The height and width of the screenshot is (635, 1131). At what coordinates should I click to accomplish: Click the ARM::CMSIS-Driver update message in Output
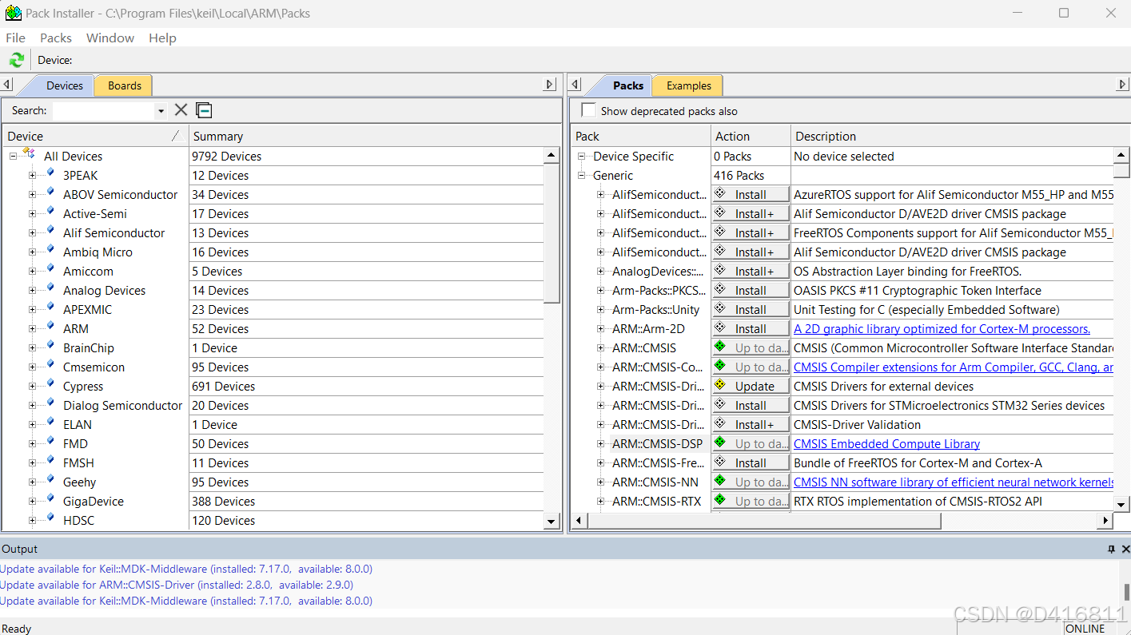tap(177, 585)
